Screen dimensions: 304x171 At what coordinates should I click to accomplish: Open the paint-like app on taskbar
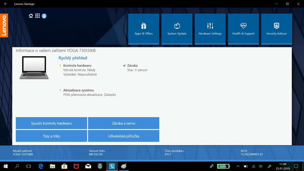pos(124,166)
